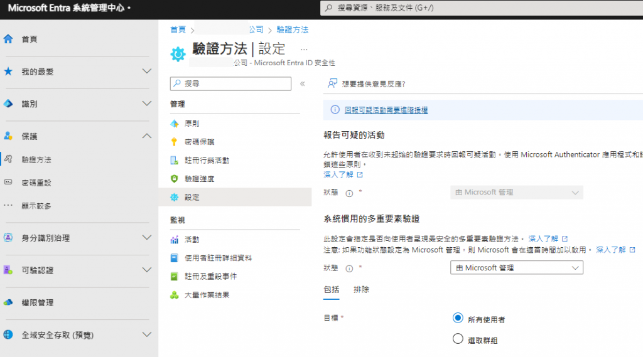Click the 密碼重設 icon in the left navigation

[8, 182]
